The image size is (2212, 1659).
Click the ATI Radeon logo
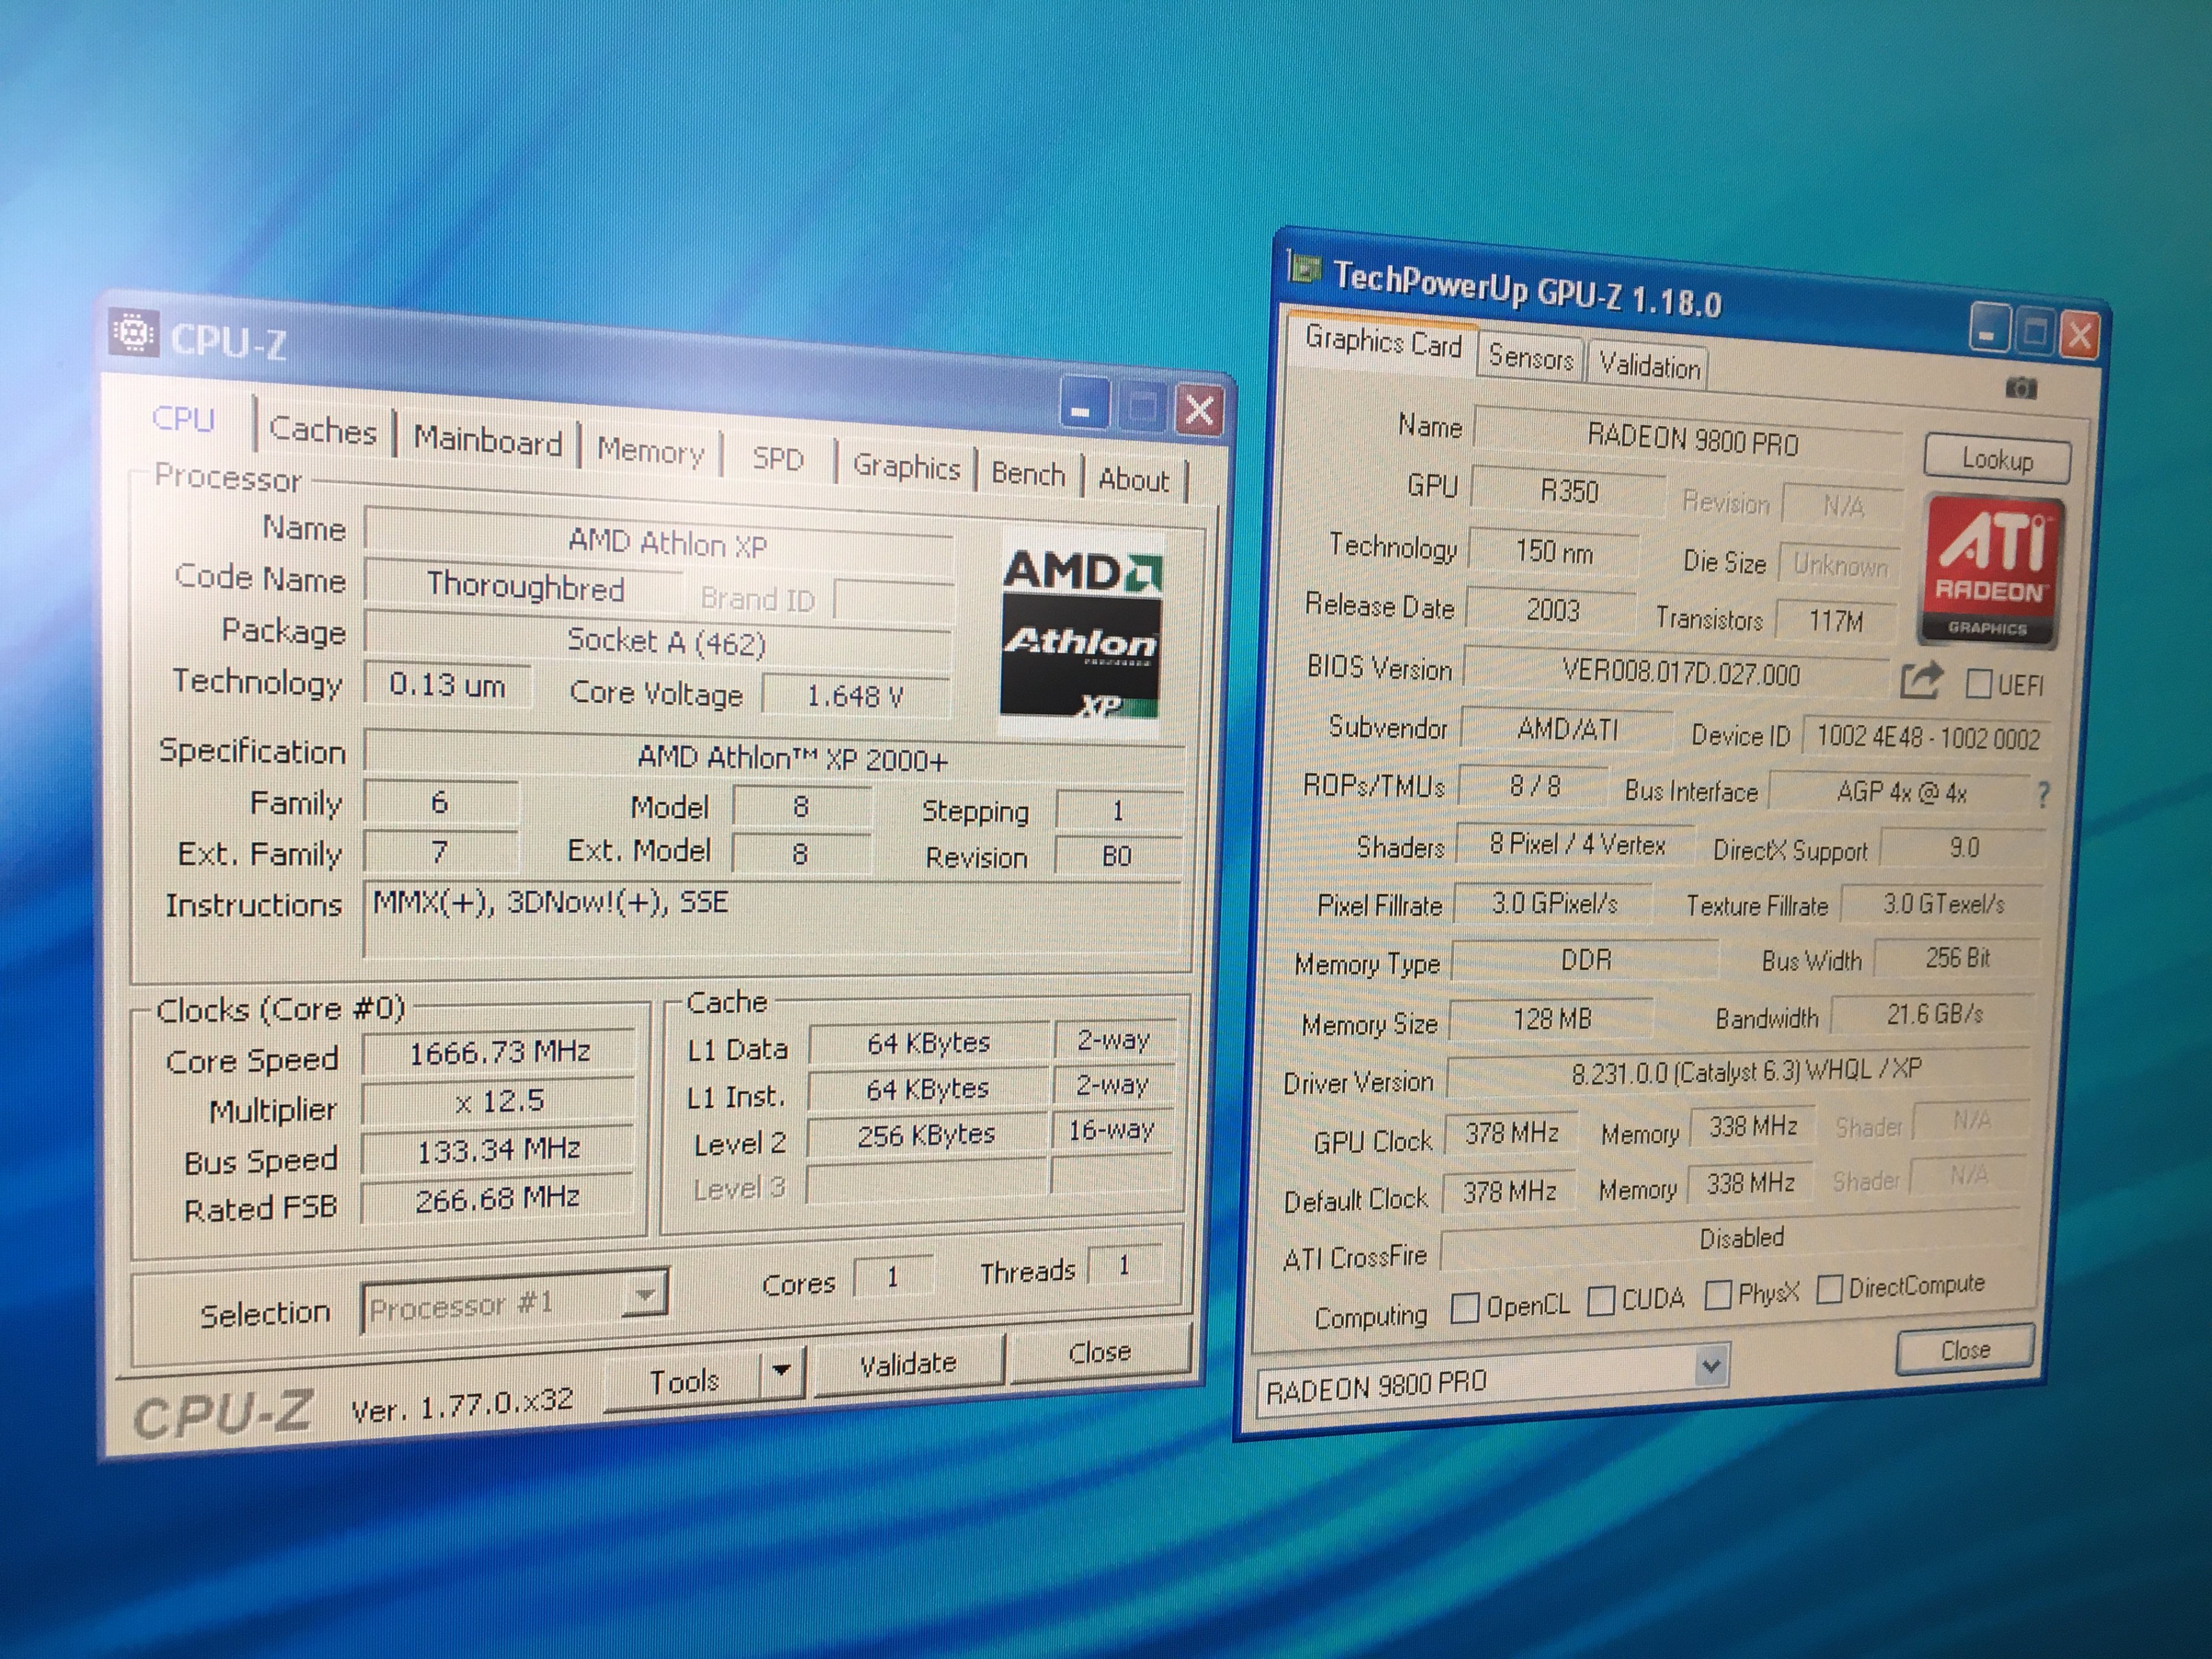(1990, 570)
